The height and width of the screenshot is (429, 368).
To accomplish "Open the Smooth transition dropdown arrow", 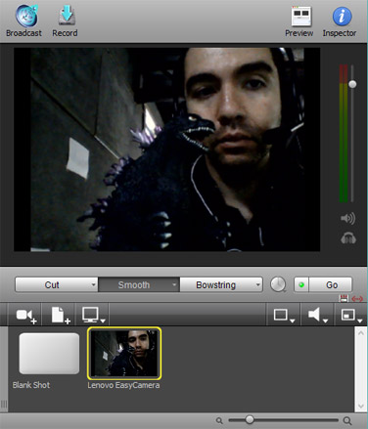I will click(174, 285).
